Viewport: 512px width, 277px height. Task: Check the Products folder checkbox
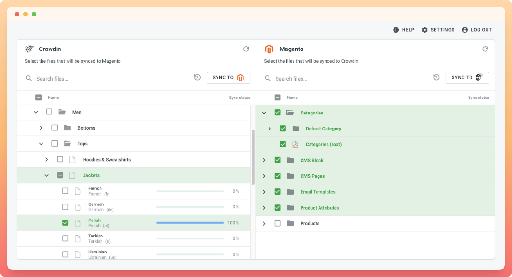pyautogui.click(x=277, y=223)
